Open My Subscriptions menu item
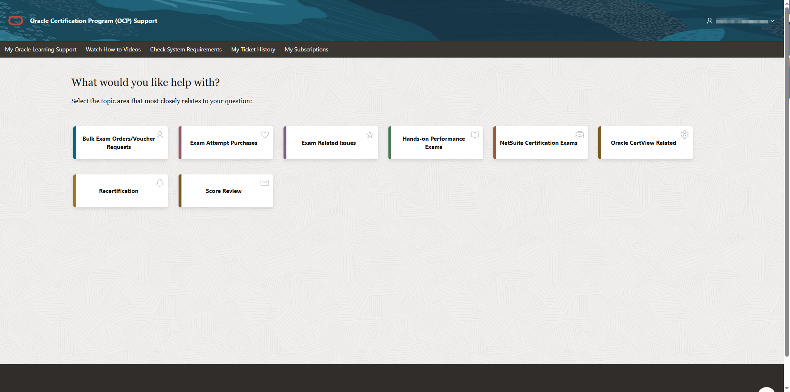This screenshot has width=790, height=392. pyautogui.click(x=307, y=49)
